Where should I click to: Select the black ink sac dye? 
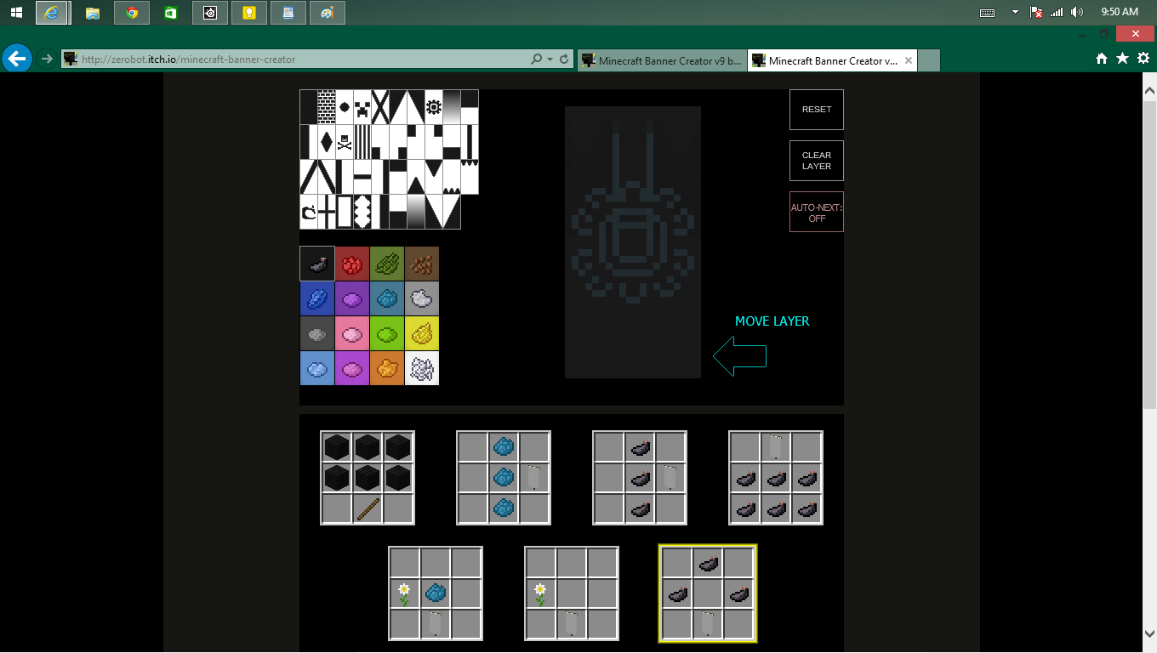click(317, 264)
